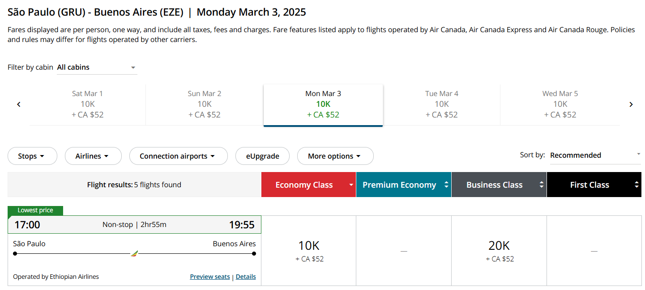The height and width of the screenshot is (290, 645).
Task: Select the 20K Business Class fare
Action: pyautogui.click(x=499, y=251)
